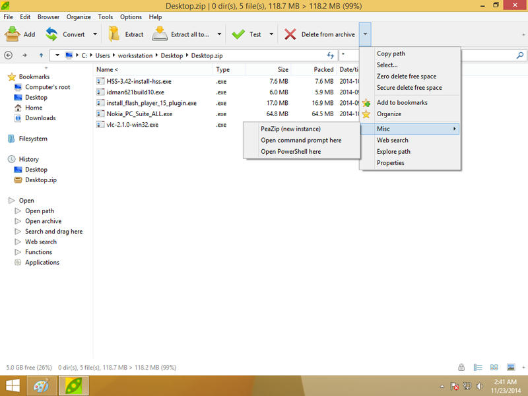Go up one level with the up arrow
The height and width of the screenshot is (396, 528).
point(41,55)
